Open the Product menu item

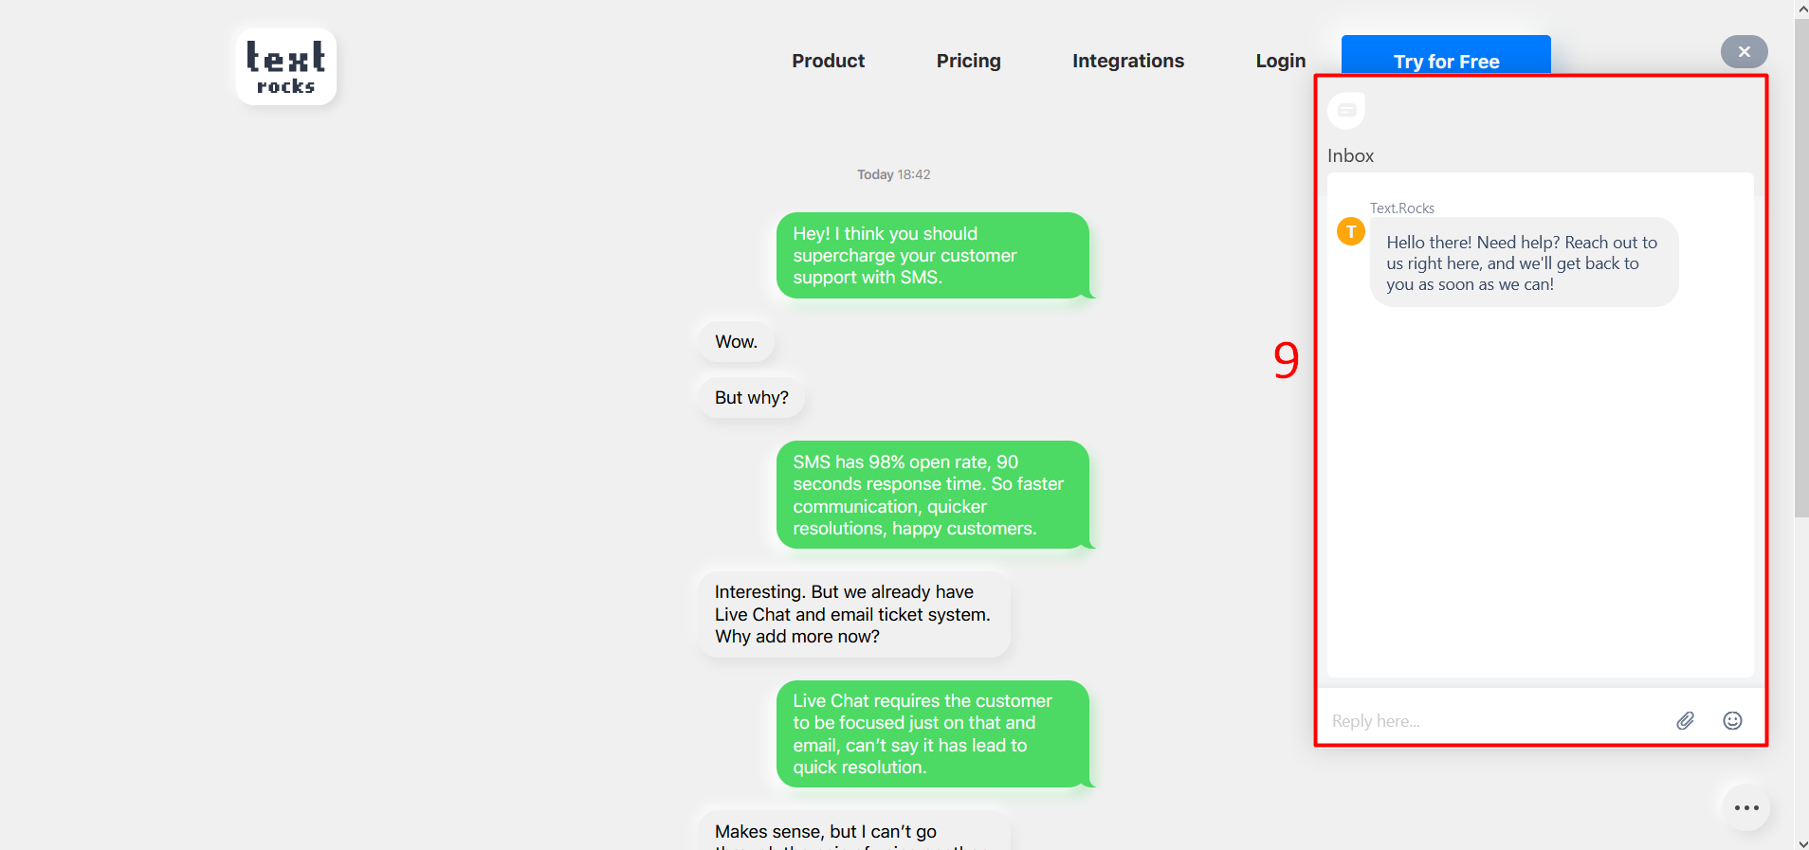tap(828, 62)
